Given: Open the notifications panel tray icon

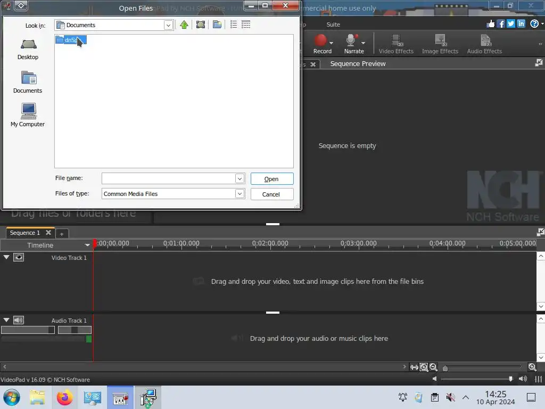Looking at the screenshot, I should point(531,397).
